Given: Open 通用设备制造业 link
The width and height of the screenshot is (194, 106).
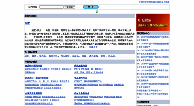Looking at the screenshot, I should 81,97.
